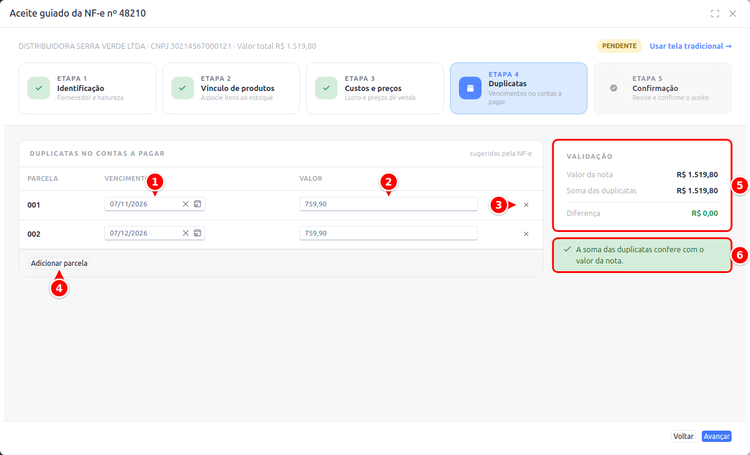Click Etapa 5 gray check icon
The width and height of the screenshot is (750, 455).
[x=614, y=88]
